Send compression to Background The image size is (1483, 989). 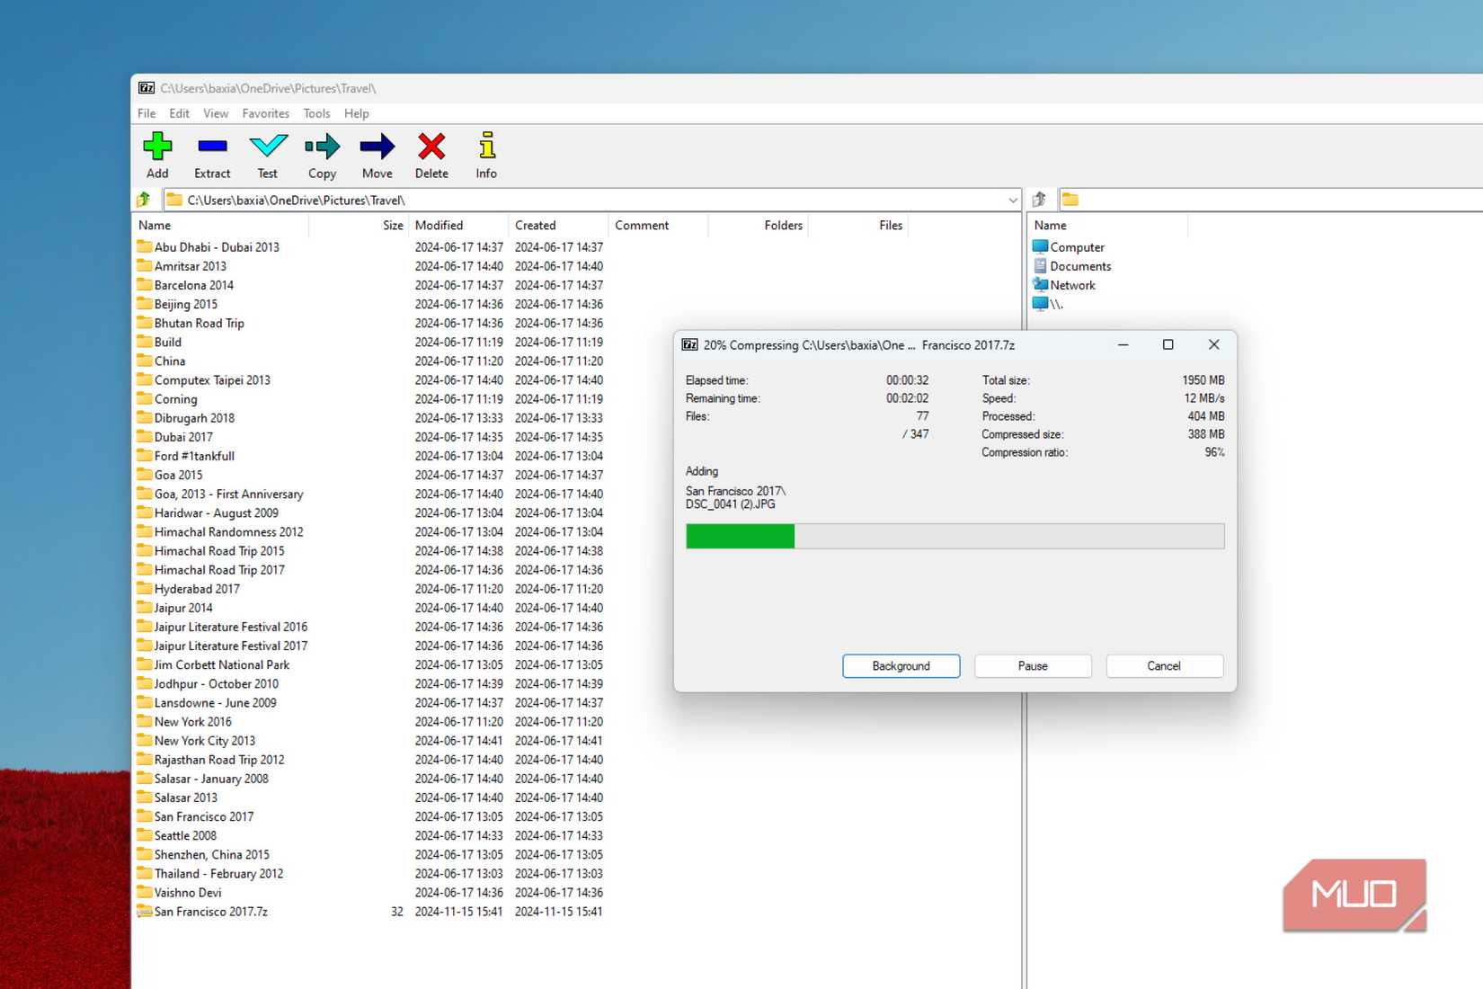901,665
